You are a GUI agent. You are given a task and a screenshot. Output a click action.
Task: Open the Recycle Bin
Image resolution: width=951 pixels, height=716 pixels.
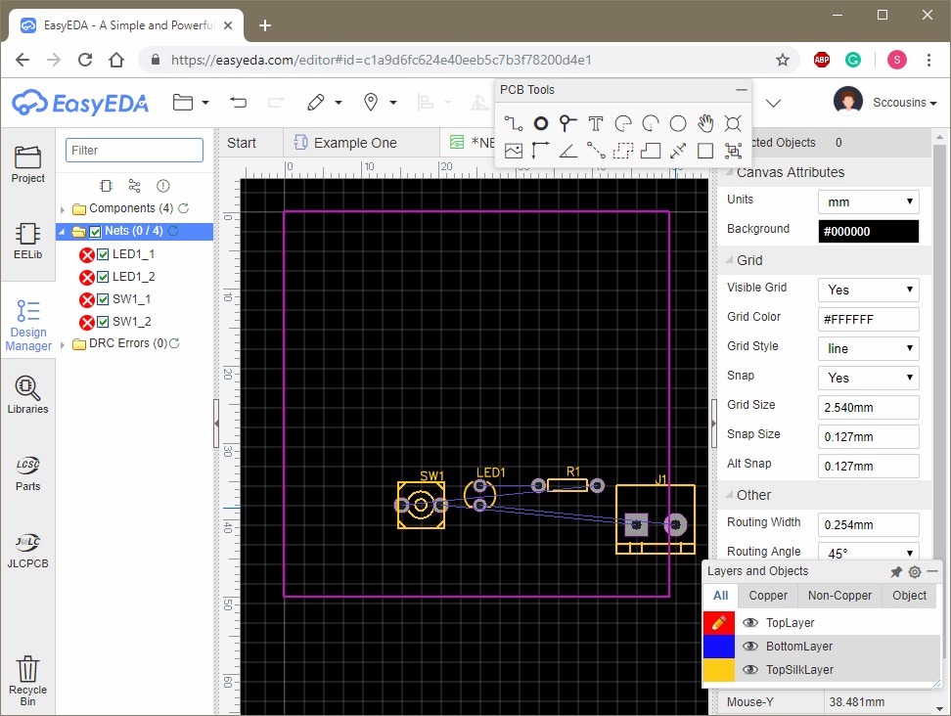pos(28,681)
